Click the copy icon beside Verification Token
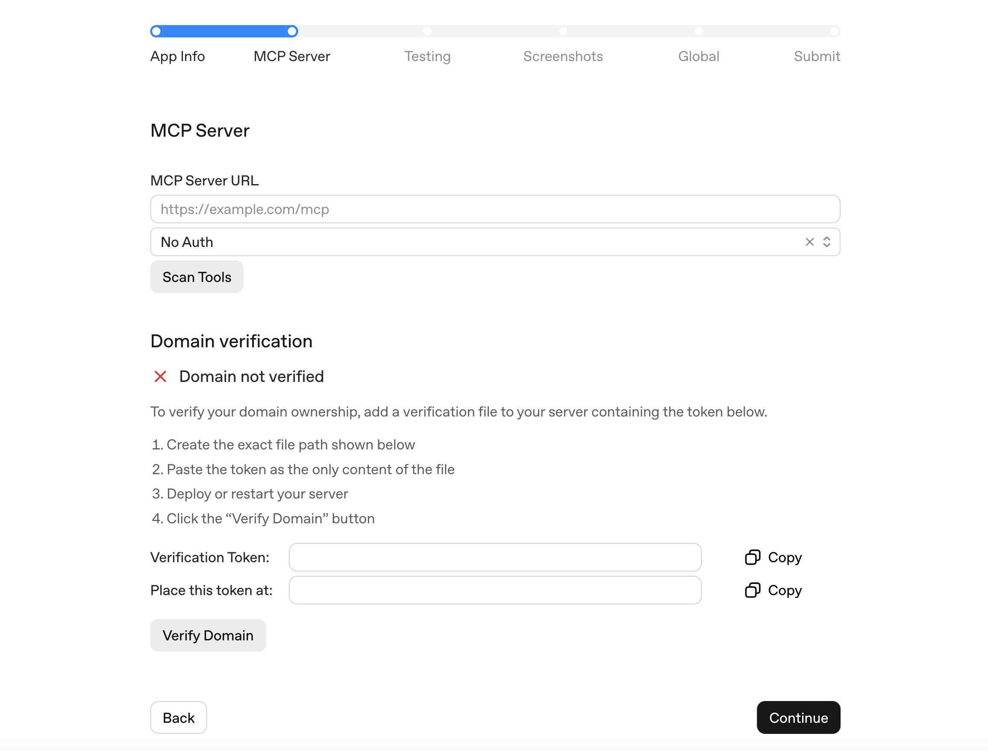This screenshot has width=988, height=751. 752,557
